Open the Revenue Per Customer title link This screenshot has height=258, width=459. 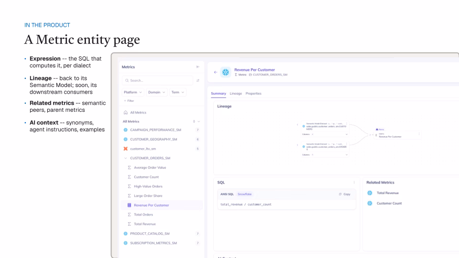tap(254, 70)
